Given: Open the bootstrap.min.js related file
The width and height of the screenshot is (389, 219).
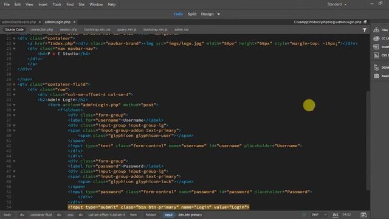Looking at the screenshot, I should 156,30.
